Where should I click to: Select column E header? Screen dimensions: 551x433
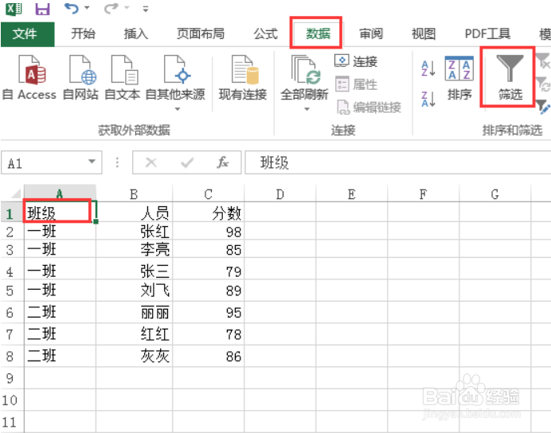coord(352,193)
